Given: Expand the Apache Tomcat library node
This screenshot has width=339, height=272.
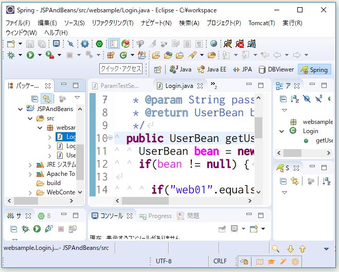Looking at the screenshot, I should coord(30,174).
